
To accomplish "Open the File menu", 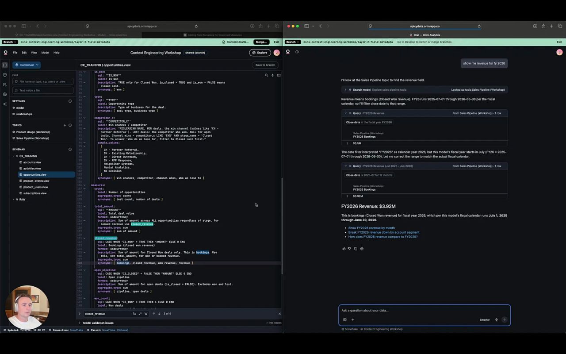I will pos(15,53).
